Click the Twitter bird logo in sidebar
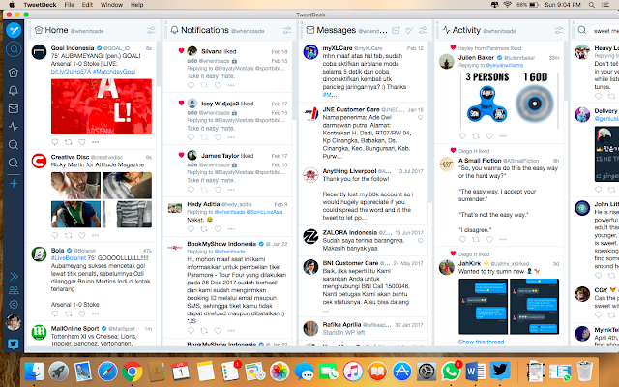 (14, 344)
